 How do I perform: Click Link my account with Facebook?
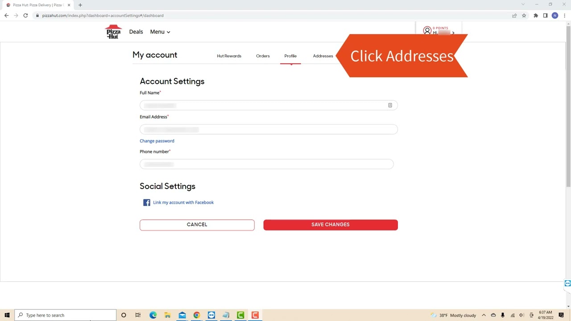[x=183, y=202]
